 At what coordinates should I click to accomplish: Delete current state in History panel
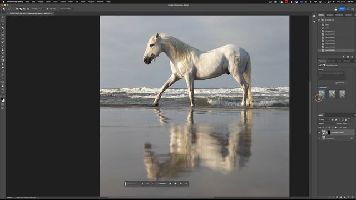point(352,57)
